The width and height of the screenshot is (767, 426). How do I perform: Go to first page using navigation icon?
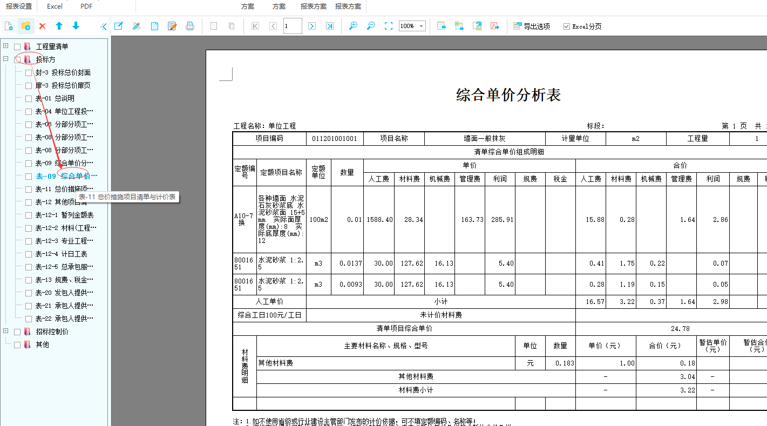tap(255, 26)
